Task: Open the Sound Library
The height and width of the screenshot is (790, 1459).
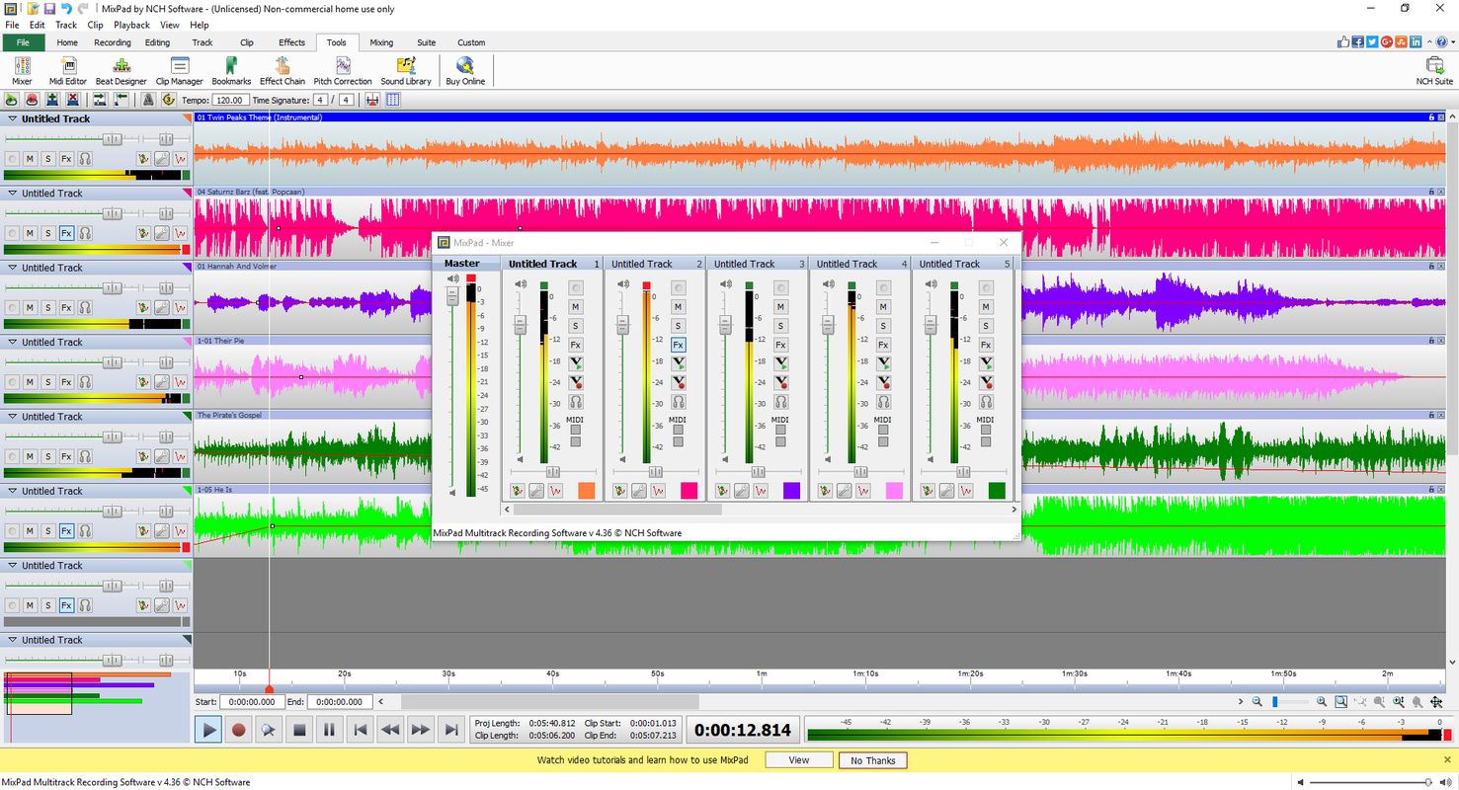Action: [x=406, y=71]
